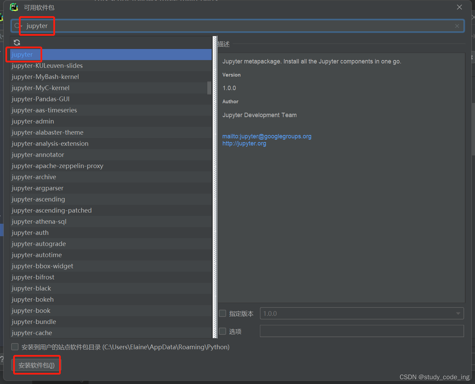Screen dimensions: 475x384
Task: Select jupyter-bifrost in the list
Action: click(x=111, y=277)
